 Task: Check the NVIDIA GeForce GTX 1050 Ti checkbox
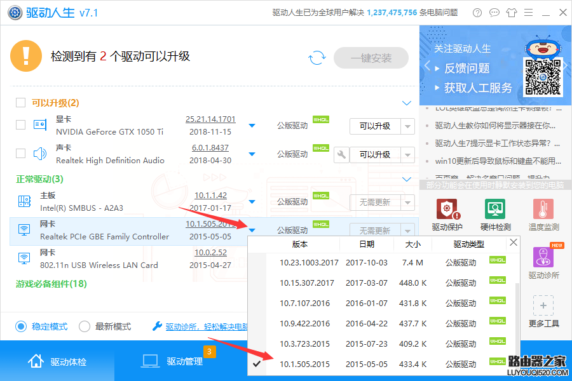coord(20,125)
